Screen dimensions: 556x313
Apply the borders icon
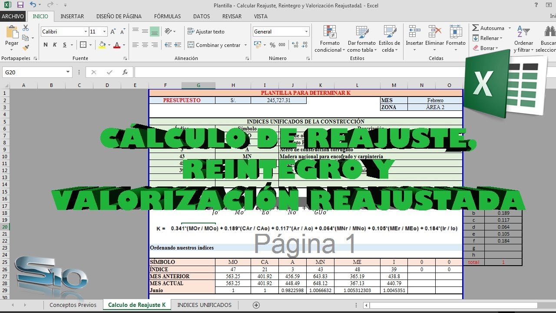click(83, 45)
